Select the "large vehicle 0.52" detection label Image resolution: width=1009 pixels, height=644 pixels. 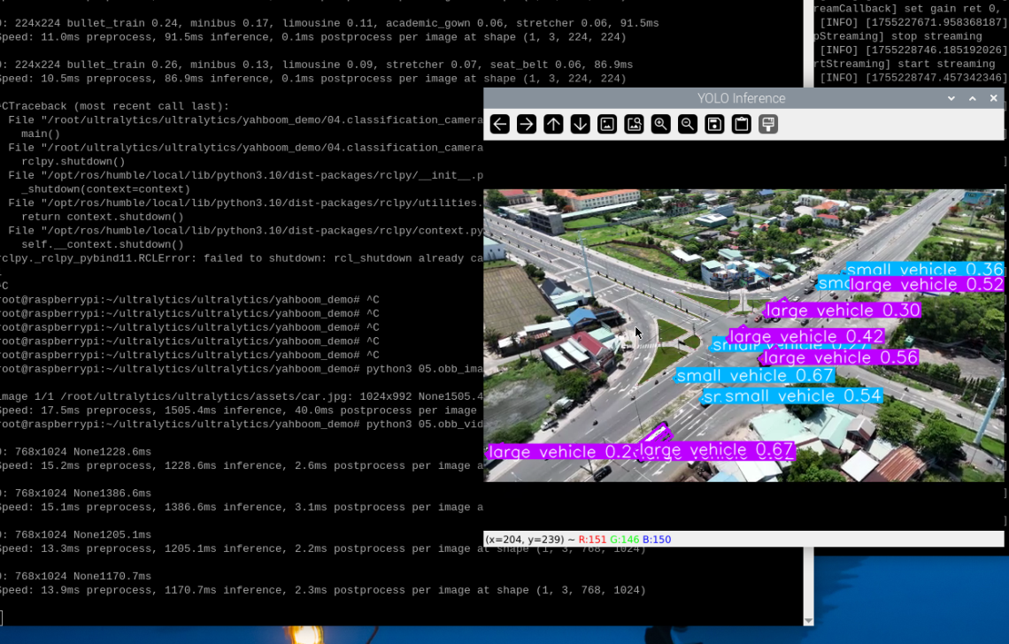tap(927, 284)
